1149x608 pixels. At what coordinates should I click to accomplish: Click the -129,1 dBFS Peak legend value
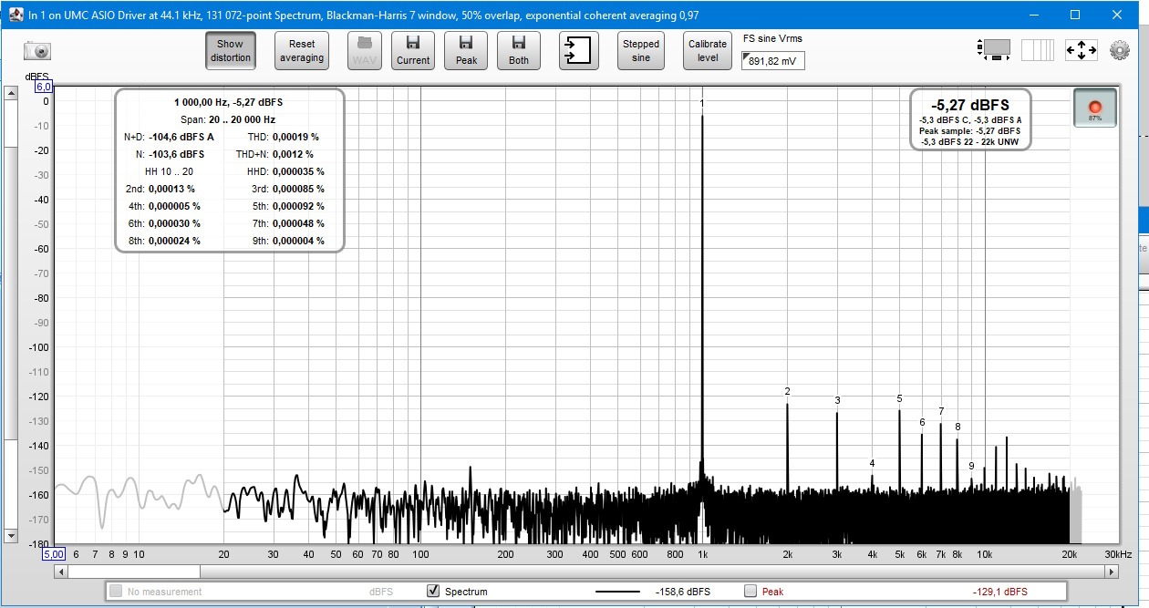click(x=999, y=592)
